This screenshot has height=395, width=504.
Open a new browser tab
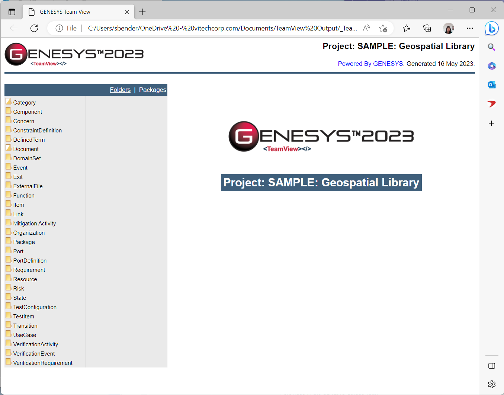pyautogui.click(x=142, y=12)
